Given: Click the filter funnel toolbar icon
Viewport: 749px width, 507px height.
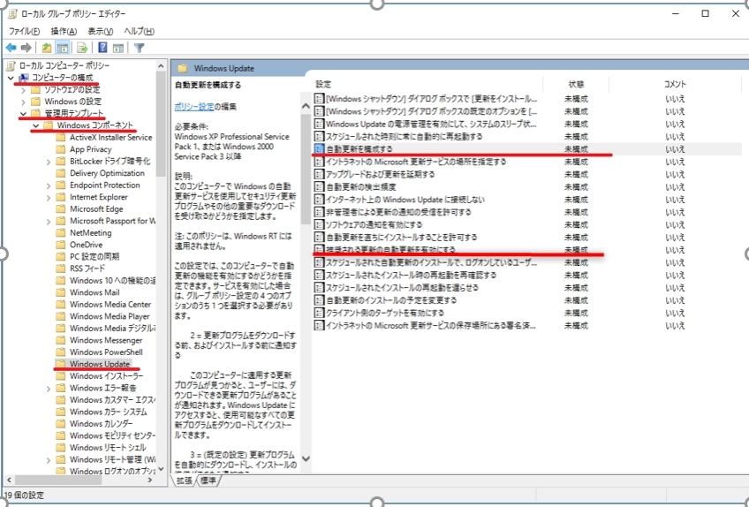Looking at the screenshot, I should [x=139, y=48].
